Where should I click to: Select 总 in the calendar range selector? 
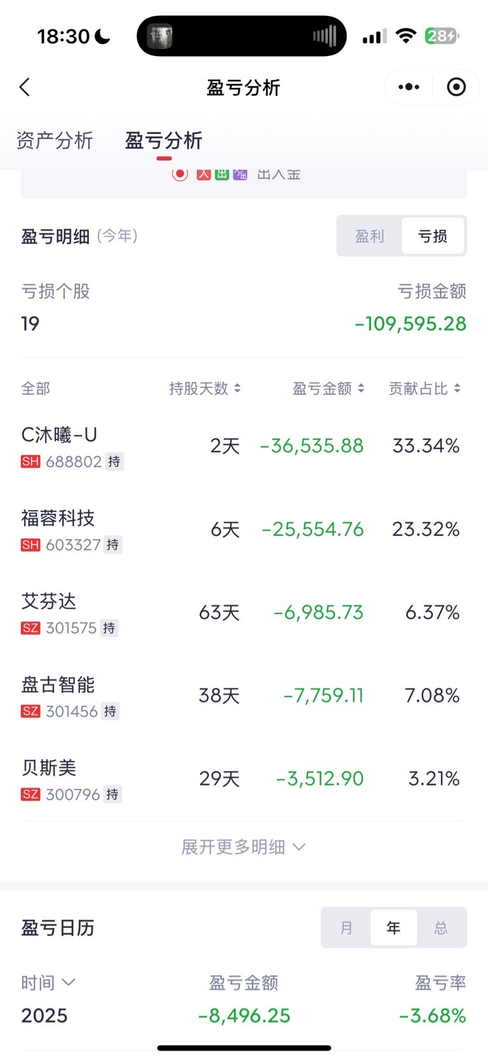pyautogui.click(x=441, y=928)
